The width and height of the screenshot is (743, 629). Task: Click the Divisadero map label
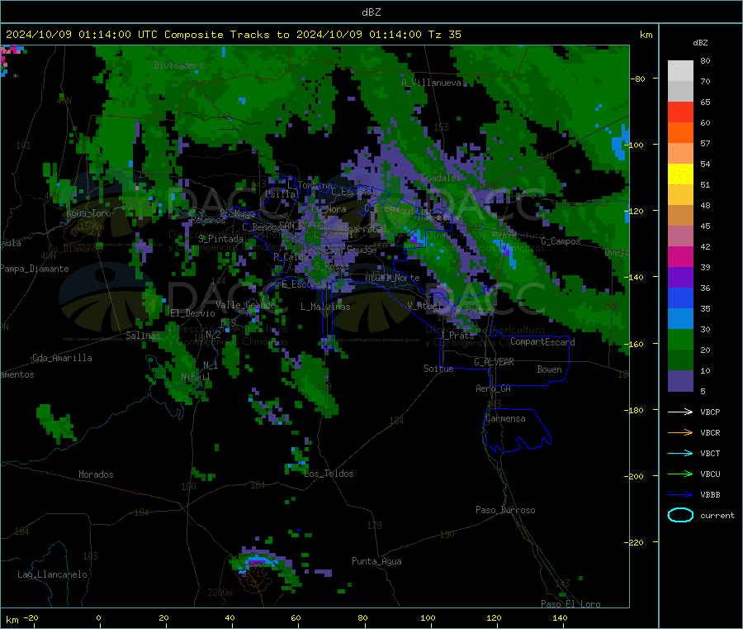pos(178,65)
